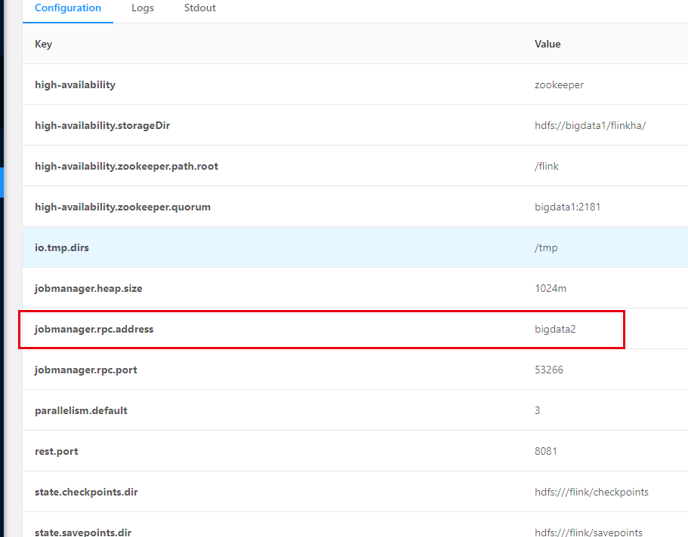Viewport: 688px width, 537px height.
Task: Select the high-availability key cell
Action: pos(76,85)
